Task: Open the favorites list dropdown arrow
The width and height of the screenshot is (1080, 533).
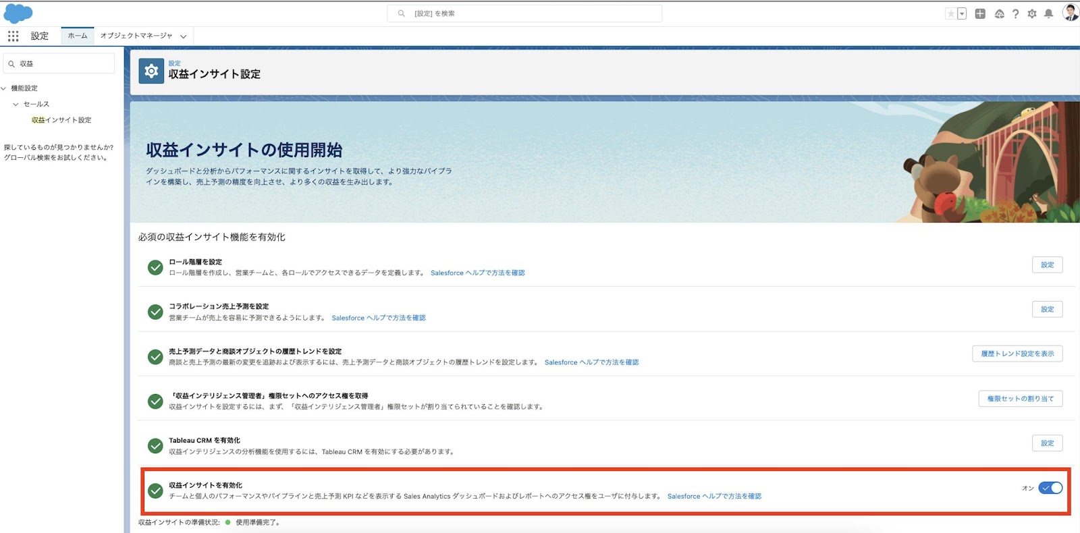Action: (962, 13)
